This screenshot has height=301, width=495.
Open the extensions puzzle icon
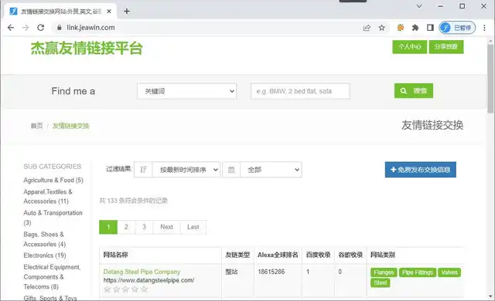tap(415, 28)
